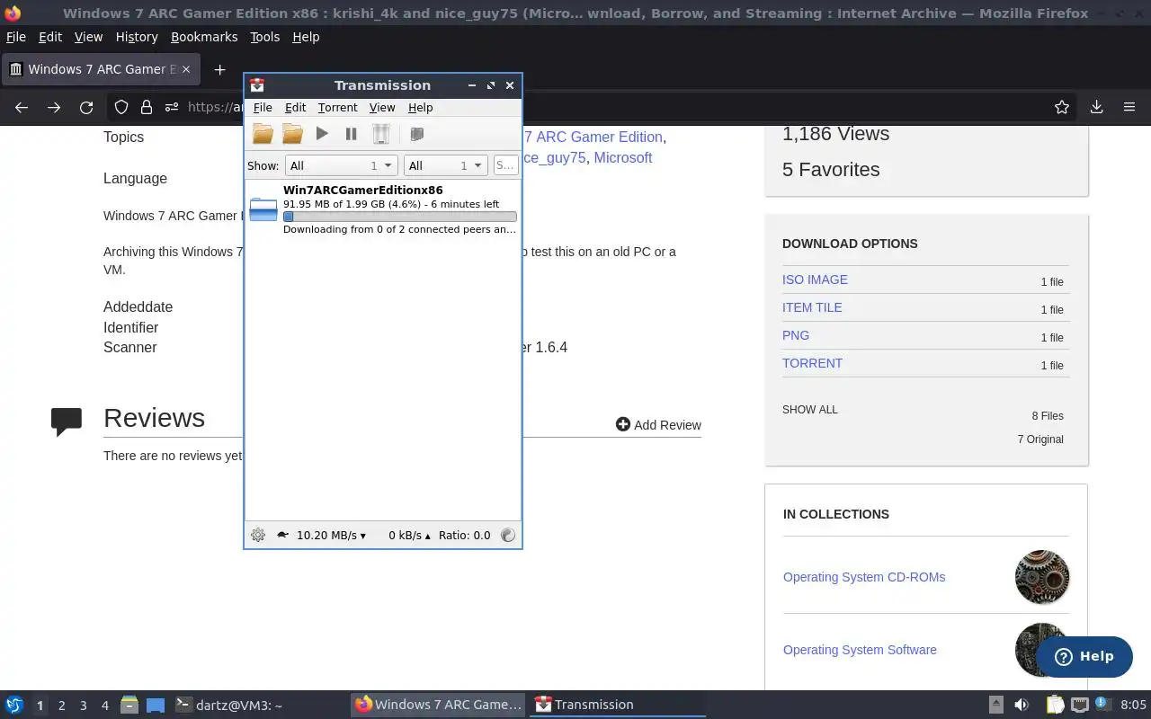Open Firefox Bookmarks menu
Image resolution: width=1151 pixels, height=719 pixels.
pyautogui.click(x=204, y=37)
